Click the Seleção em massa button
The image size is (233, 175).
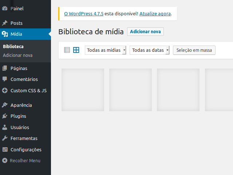(194, 50)
